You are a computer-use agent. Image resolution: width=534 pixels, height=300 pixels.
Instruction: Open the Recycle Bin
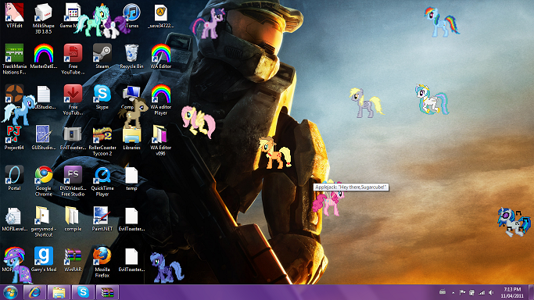click(131, 53)
